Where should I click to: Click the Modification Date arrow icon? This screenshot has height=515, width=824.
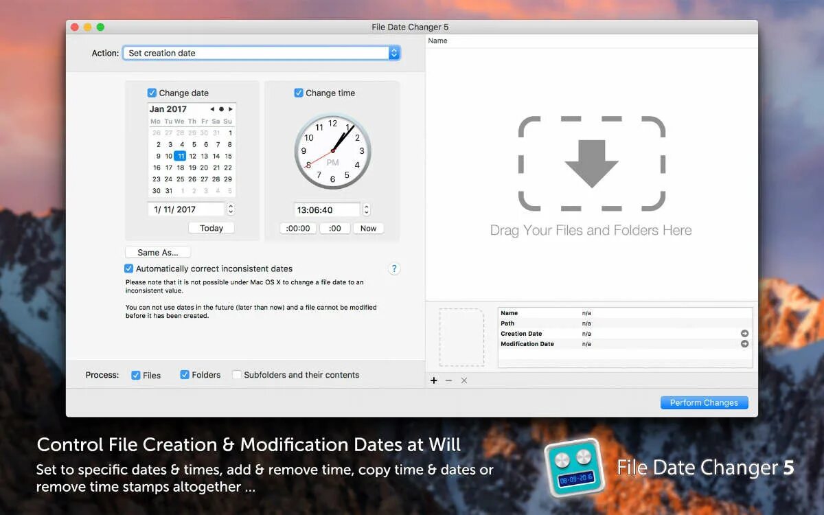(744, 344)
